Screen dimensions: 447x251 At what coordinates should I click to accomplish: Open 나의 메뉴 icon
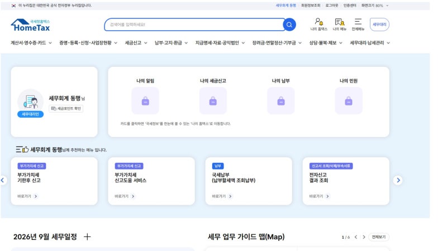tap(340, 25)
